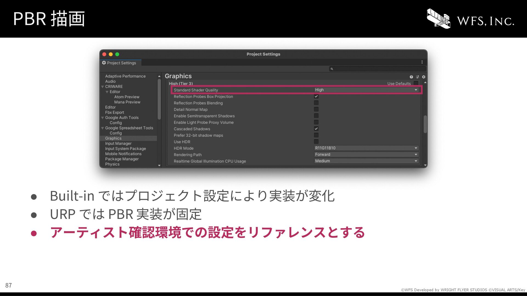Click Graphics panel scrollbar thumb
Screen dimensions: 527x296
tap(425, 124)
